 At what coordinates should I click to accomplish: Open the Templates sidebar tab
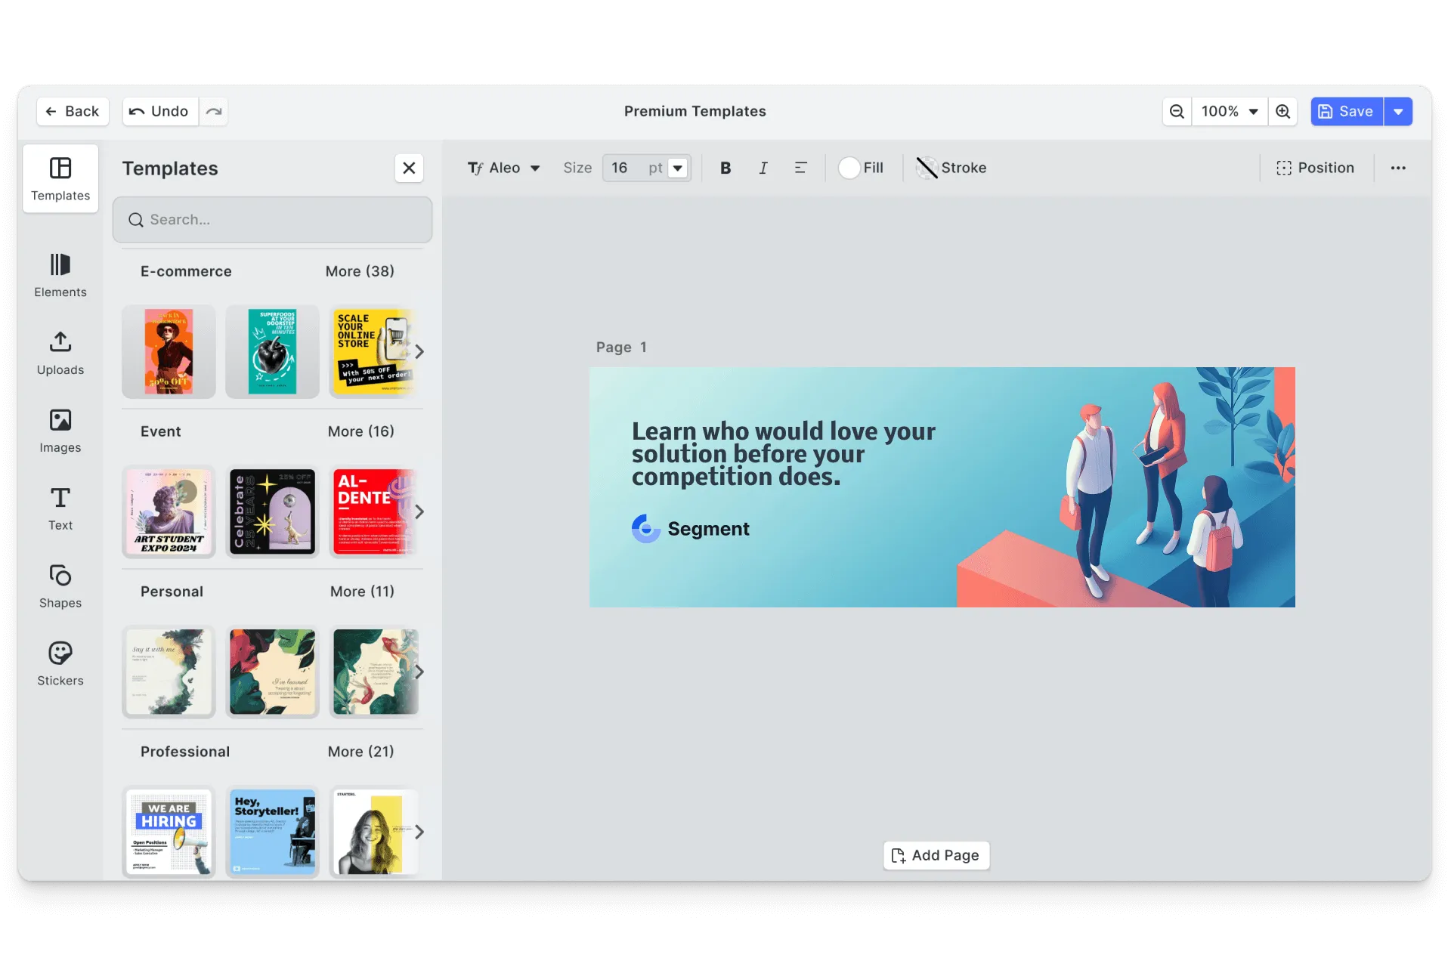click(x=60, y=179)
